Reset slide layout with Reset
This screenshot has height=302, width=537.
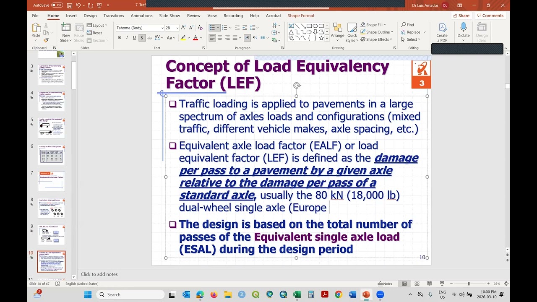pos(95,33)
